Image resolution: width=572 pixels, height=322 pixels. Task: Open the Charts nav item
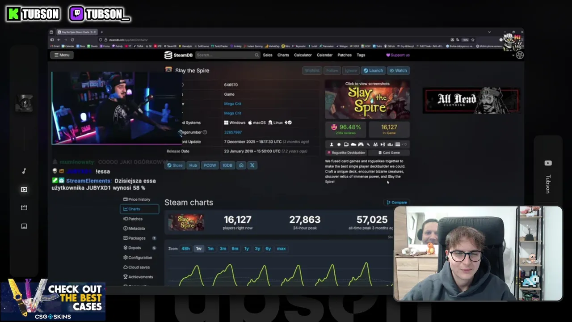(283, 55)
